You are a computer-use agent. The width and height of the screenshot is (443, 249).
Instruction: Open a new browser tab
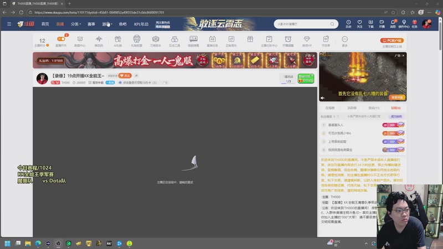[70, 4]
